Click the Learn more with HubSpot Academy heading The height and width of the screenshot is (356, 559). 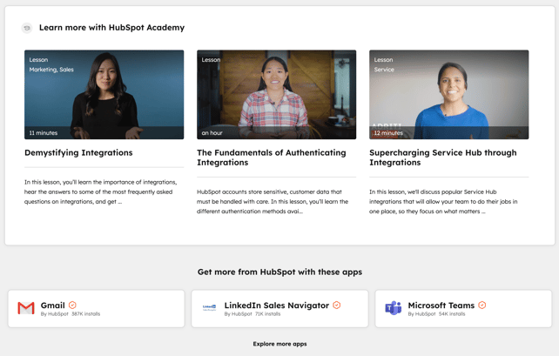(x=112, y=28)
